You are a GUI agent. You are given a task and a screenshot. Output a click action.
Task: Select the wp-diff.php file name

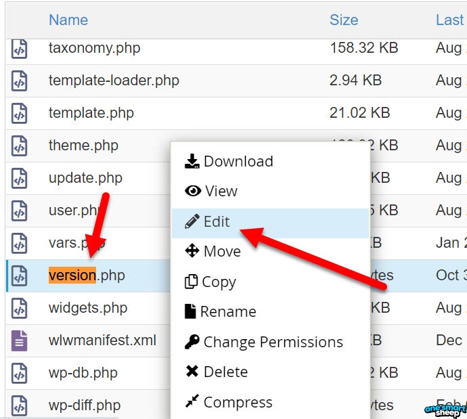click(85, 405)
